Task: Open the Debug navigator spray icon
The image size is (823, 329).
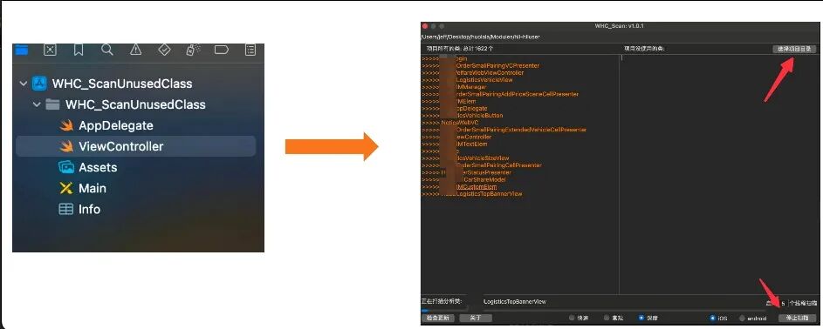Action: coord(193,50)
